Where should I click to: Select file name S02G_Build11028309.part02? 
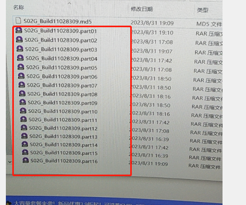[x=61, y=40]
